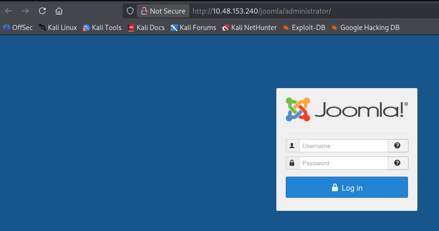Viewport: 439px width, 231px height.
Task: Open the Kali Forums bookmark
Action: pyautogui.click(x=193, y=28)
